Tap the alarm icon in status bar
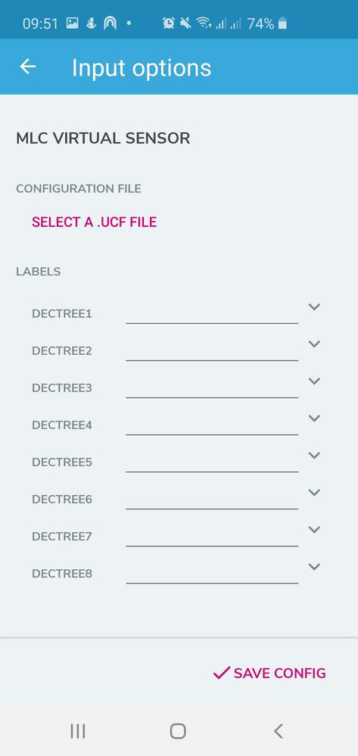This screenshot has height=756, width=358. pos(168,23)
